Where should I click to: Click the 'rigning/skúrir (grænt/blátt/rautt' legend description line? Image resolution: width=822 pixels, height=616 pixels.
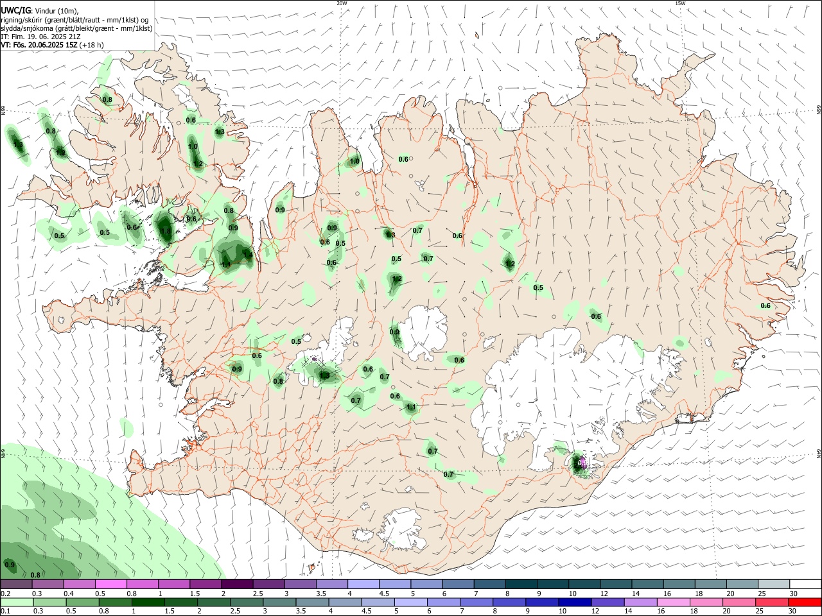pos(74,20)
